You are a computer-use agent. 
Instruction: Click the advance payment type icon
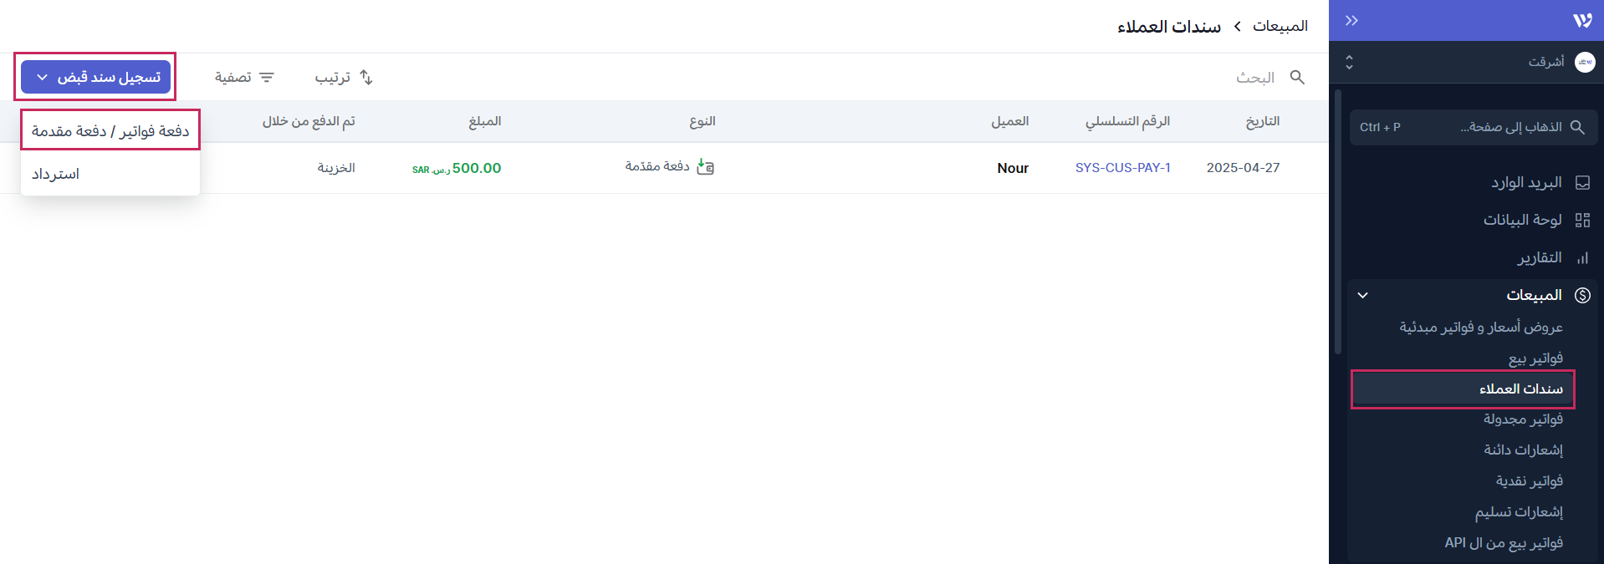(x=705, y=167)
